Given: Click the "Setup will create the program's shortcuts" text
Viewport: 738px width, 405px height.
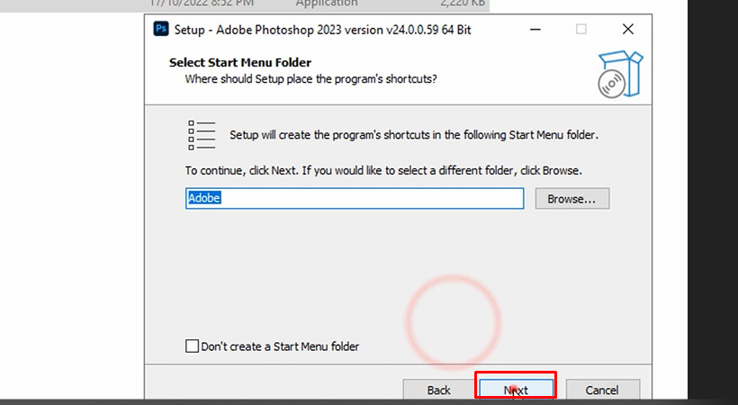Looking at the screenshot, I should (414, 135).
